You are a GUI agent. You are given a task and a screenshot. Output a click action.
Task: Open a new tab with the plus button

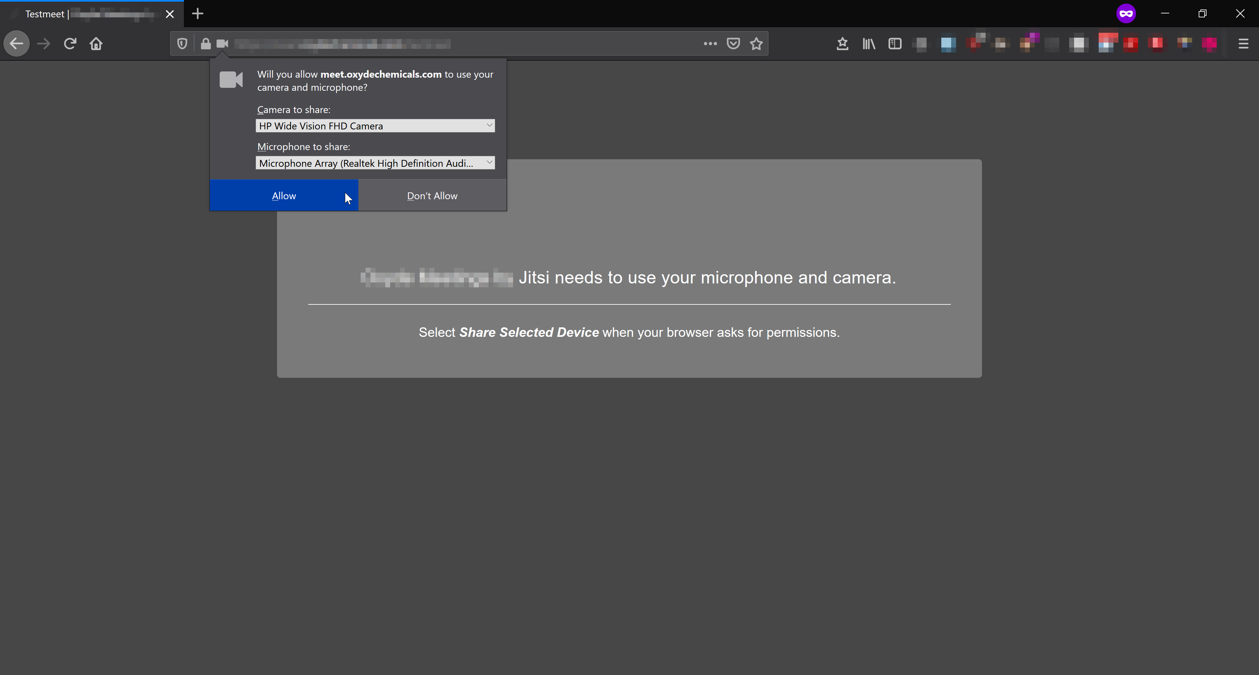(197, 14)
